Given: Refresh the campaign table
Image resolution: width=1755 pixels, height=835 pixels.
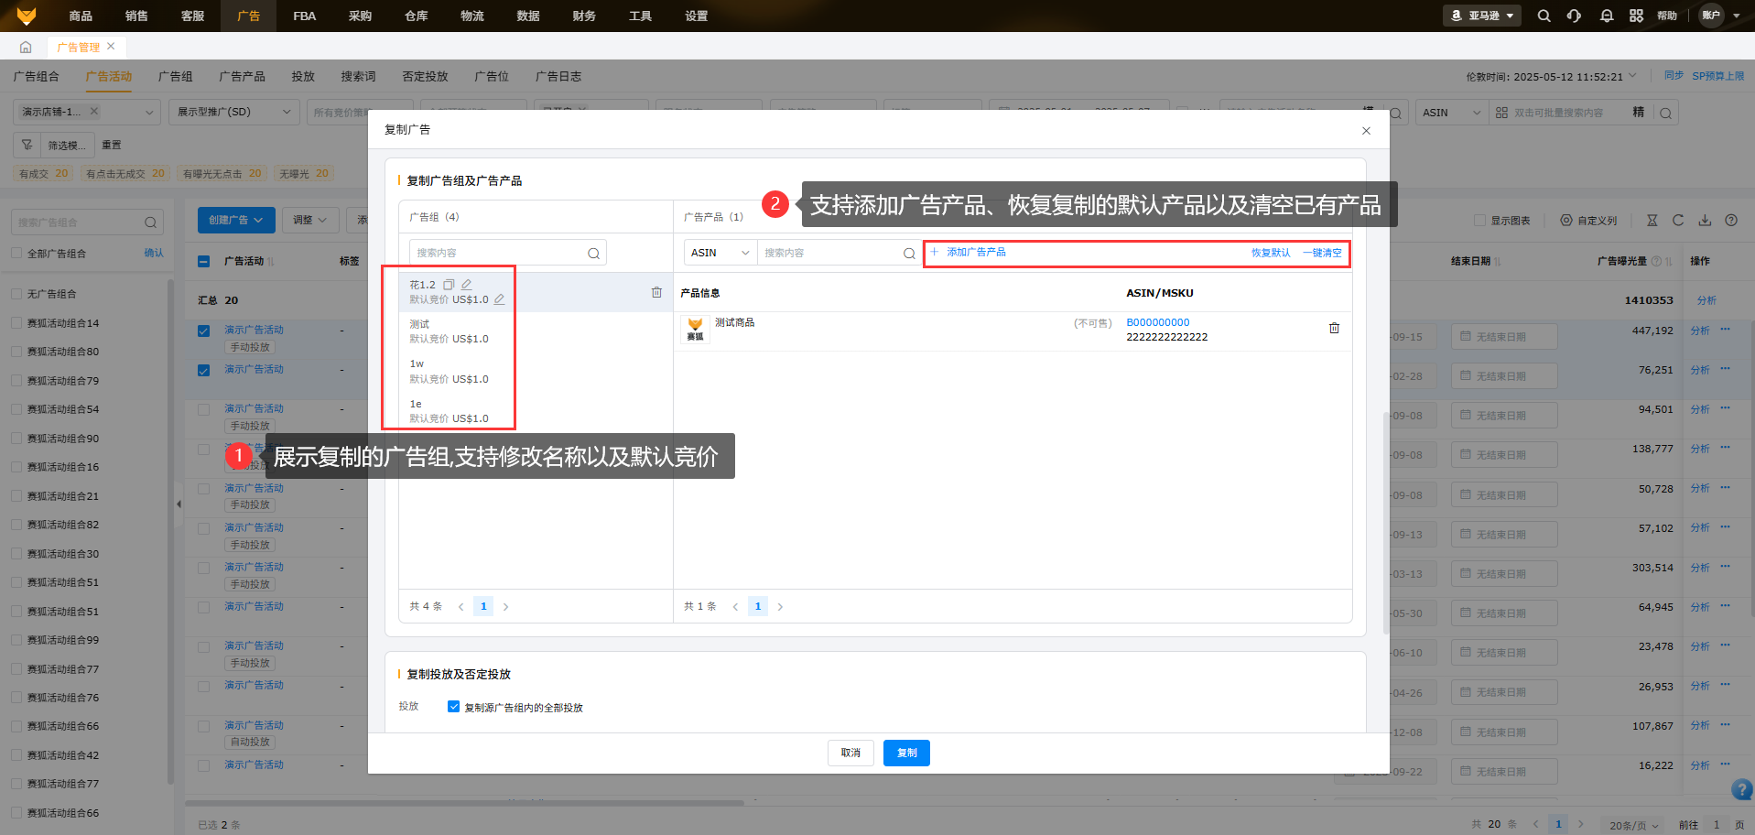Looking at the screenshot, I should point(1678,221).
